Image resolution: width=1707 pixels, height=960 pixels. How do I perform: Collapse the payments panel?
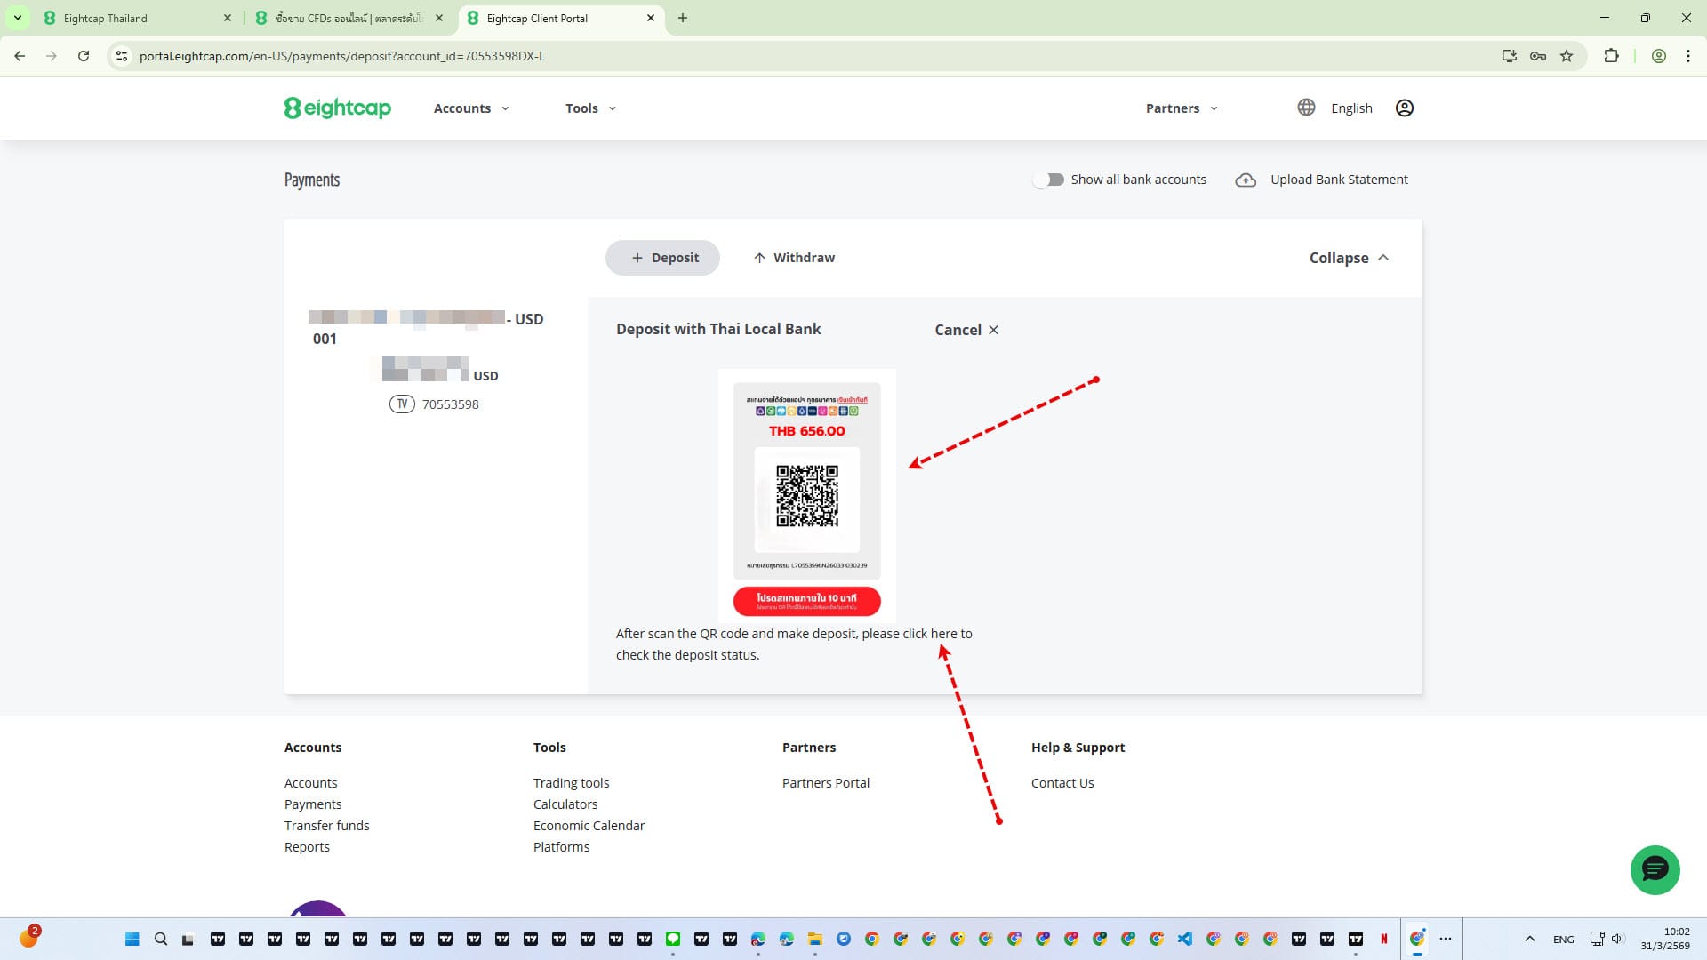[x=1348, y=258]
